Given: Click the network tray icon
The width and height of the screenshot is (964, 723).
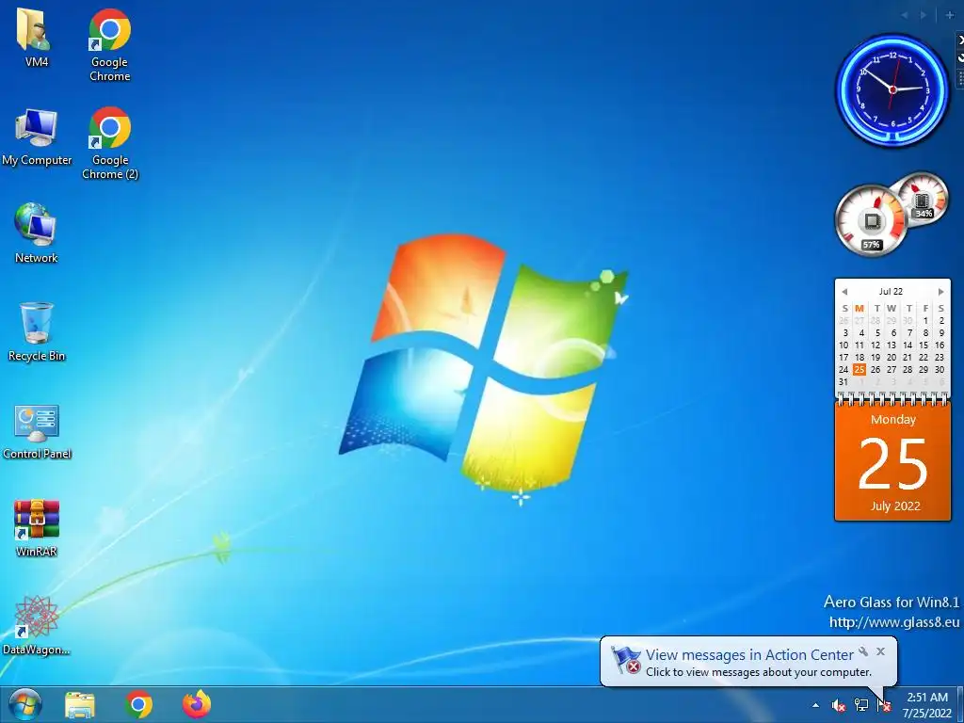Looking at the screenshot, I should click(x=861, y=705).
